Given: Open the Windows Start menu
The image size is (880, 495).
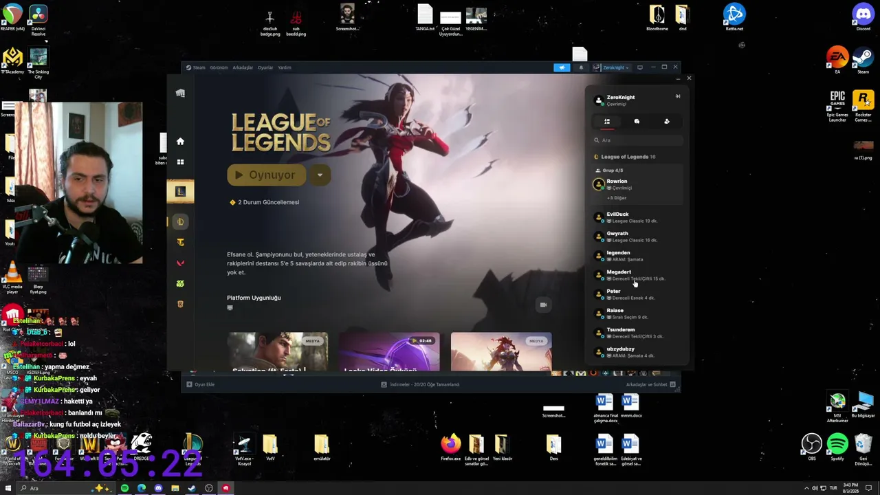Looking at the screenshot, I should (x=8, y=488).
